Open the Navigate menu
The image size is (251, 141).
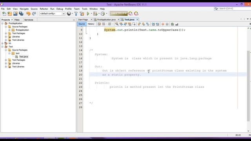pyautogui.click(x=24, y=9)
